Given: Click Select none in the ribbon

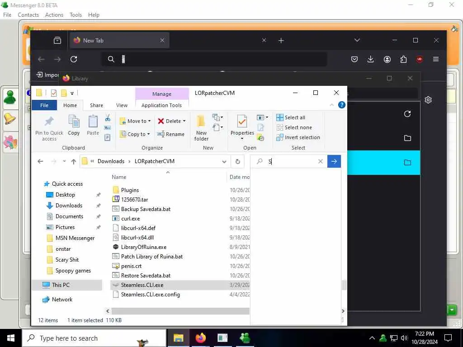Looking at the screenshot, I should pyautogui.click(x=294, y=127).
